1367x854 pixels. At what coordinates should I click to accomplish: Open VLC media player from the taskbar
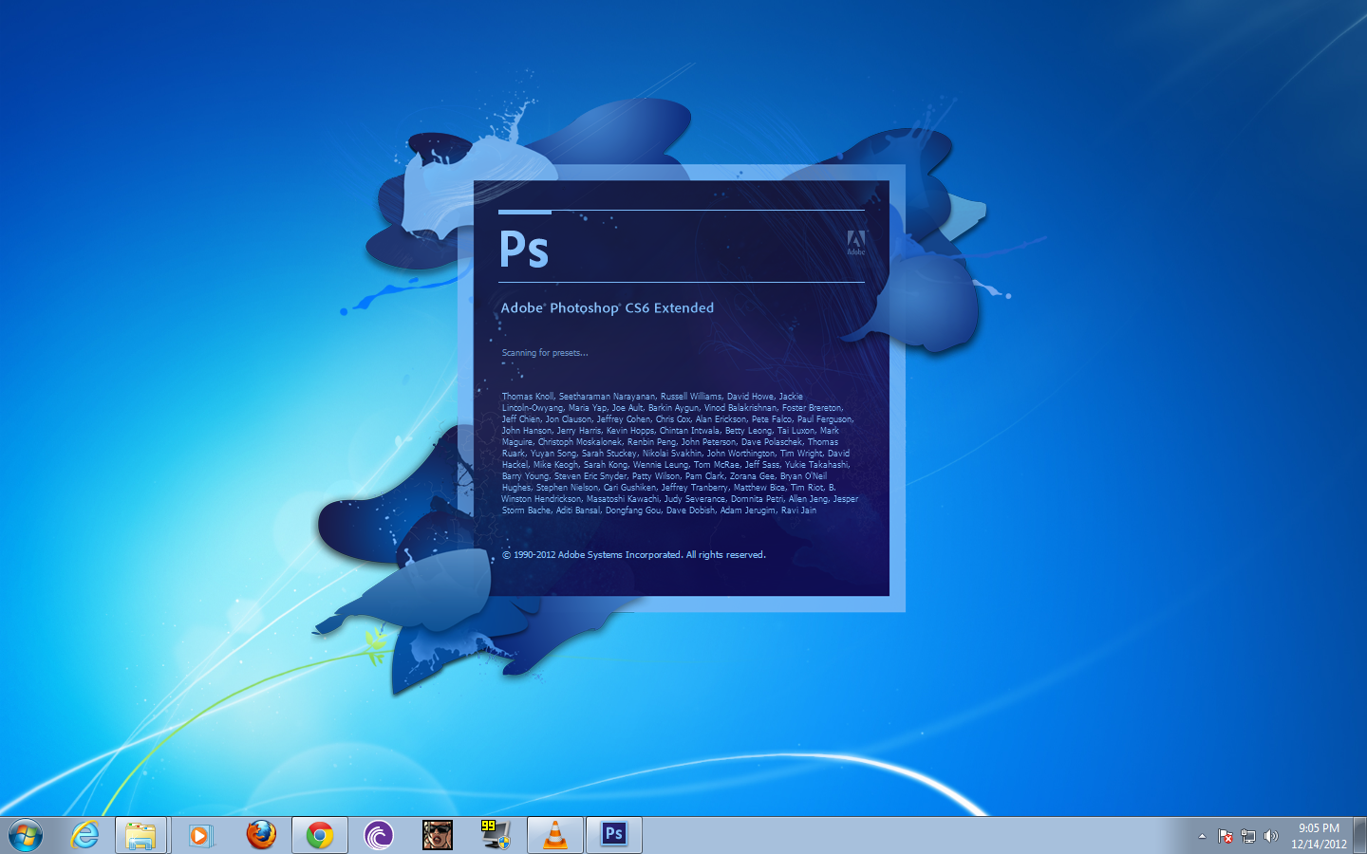[x=553, y=835]
